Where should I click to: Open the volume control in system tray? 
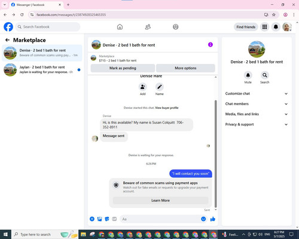click(x=260, y=234)
